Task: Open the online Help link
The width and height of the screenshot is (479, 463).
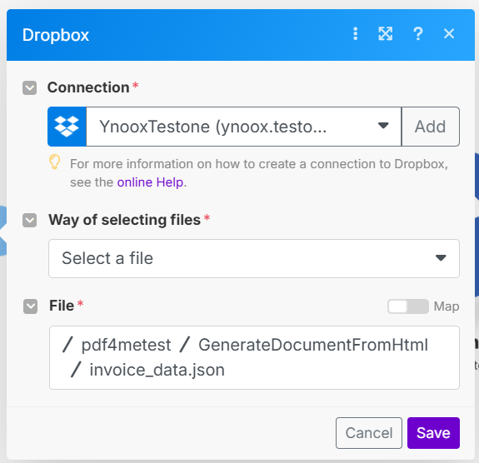Action: point(150,182)
